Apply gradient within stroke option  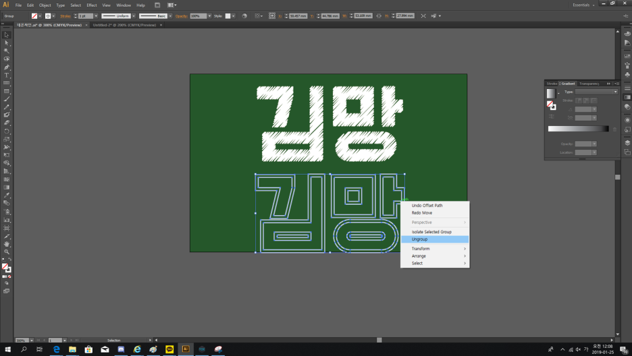click(x=579, y=100)
